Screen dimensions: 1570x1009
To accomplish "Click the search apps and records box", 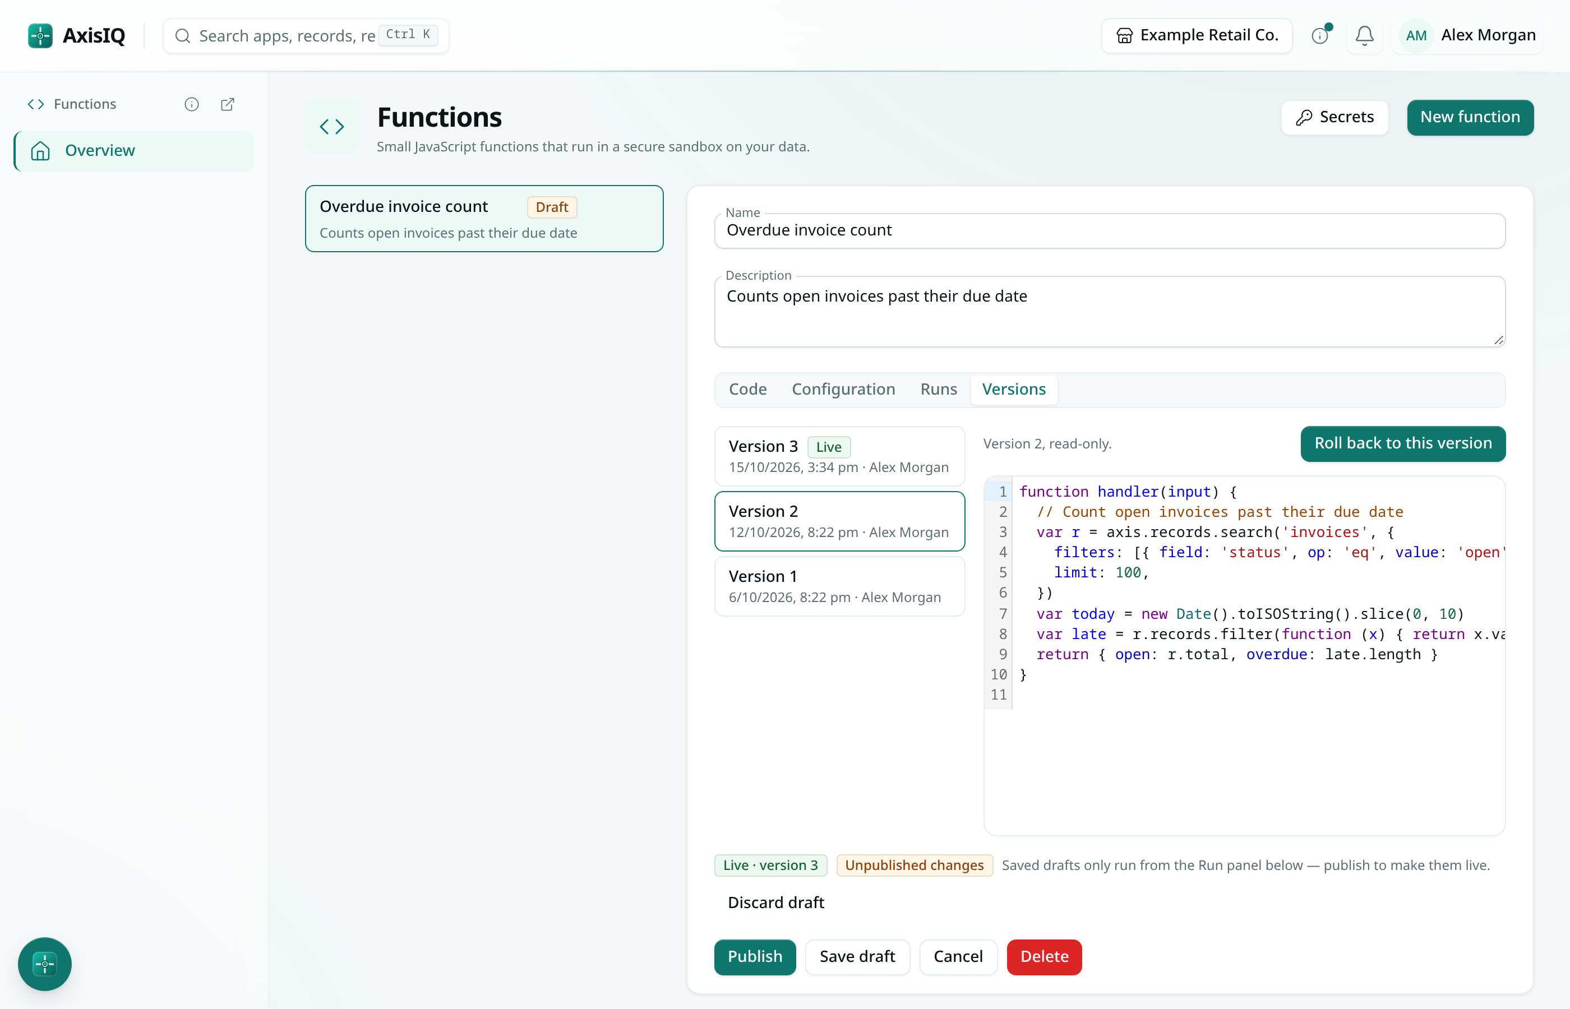I will click(x=306, y=35).
